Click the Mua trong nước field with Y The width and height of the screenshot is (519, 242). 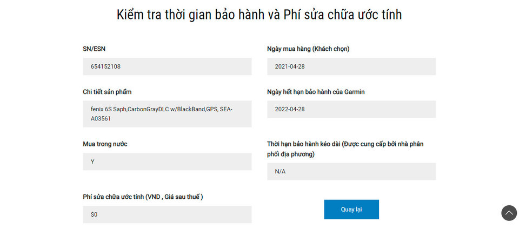coord(167,162)
